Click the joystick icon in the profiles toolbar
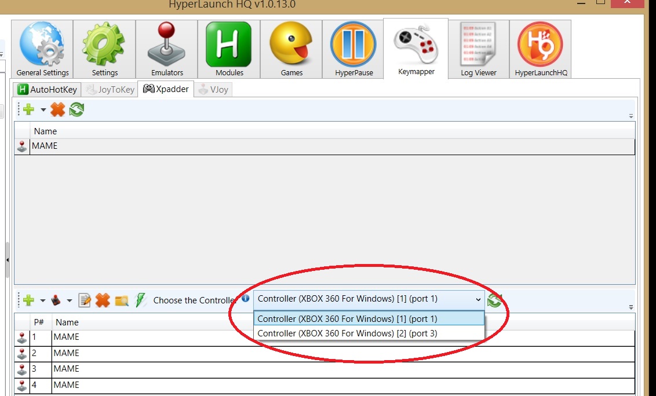This screenshot has height=396, width=656. pos(56,300)
